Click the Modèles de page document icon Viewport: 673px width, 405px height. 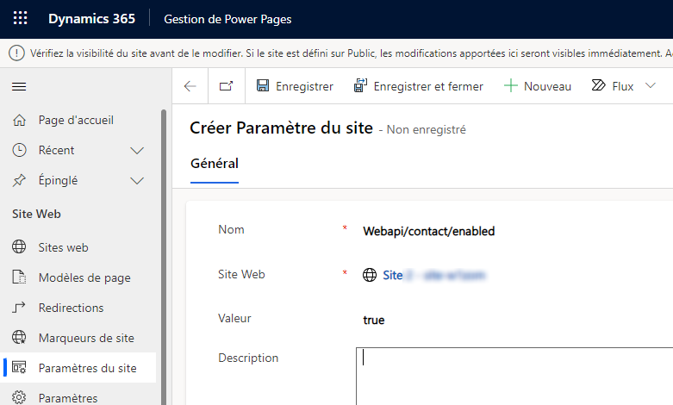pos(19,277)
